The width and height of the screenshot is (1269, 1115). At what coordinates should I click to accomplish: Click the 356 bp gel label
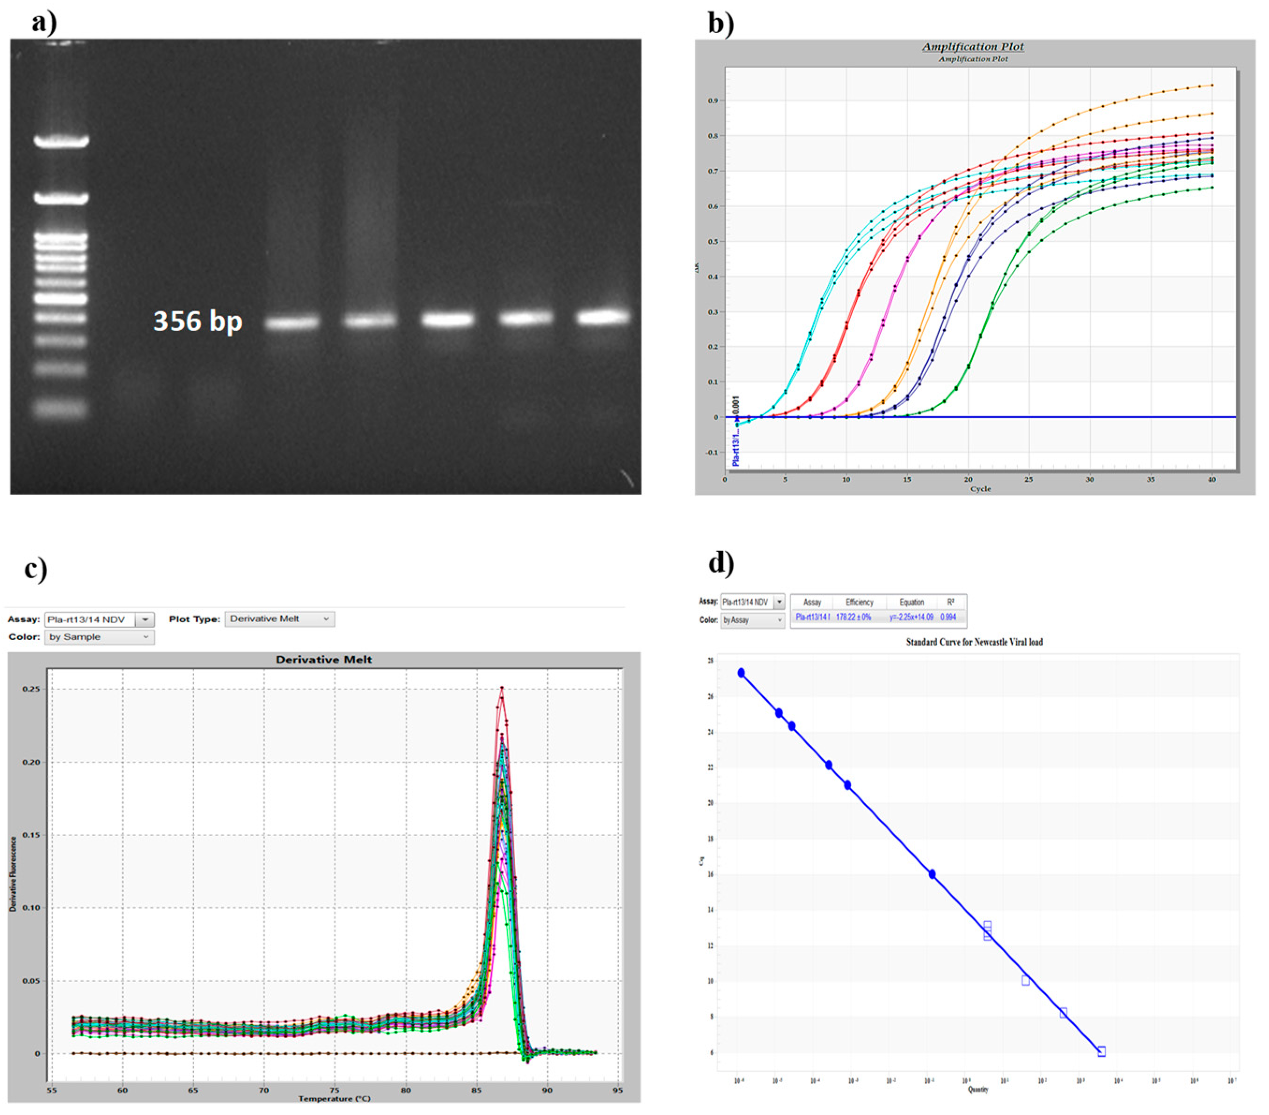click(197, 321)
